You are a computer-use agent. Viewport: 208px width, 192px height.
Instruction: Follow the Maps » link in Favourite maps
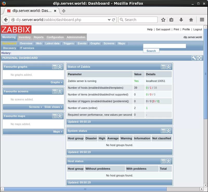pyautogui.click(x=58, y=132)
